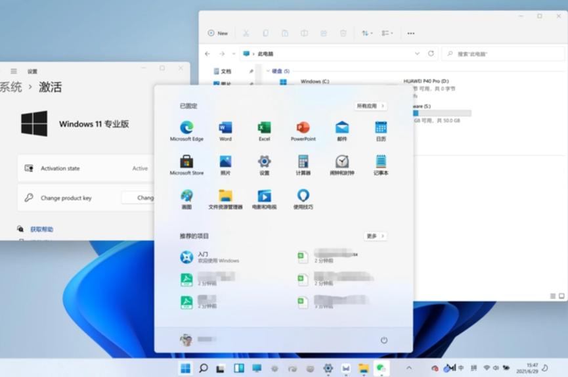Click 更多 More in recommended section
This screenshot has width=568, height=377.
376,236
